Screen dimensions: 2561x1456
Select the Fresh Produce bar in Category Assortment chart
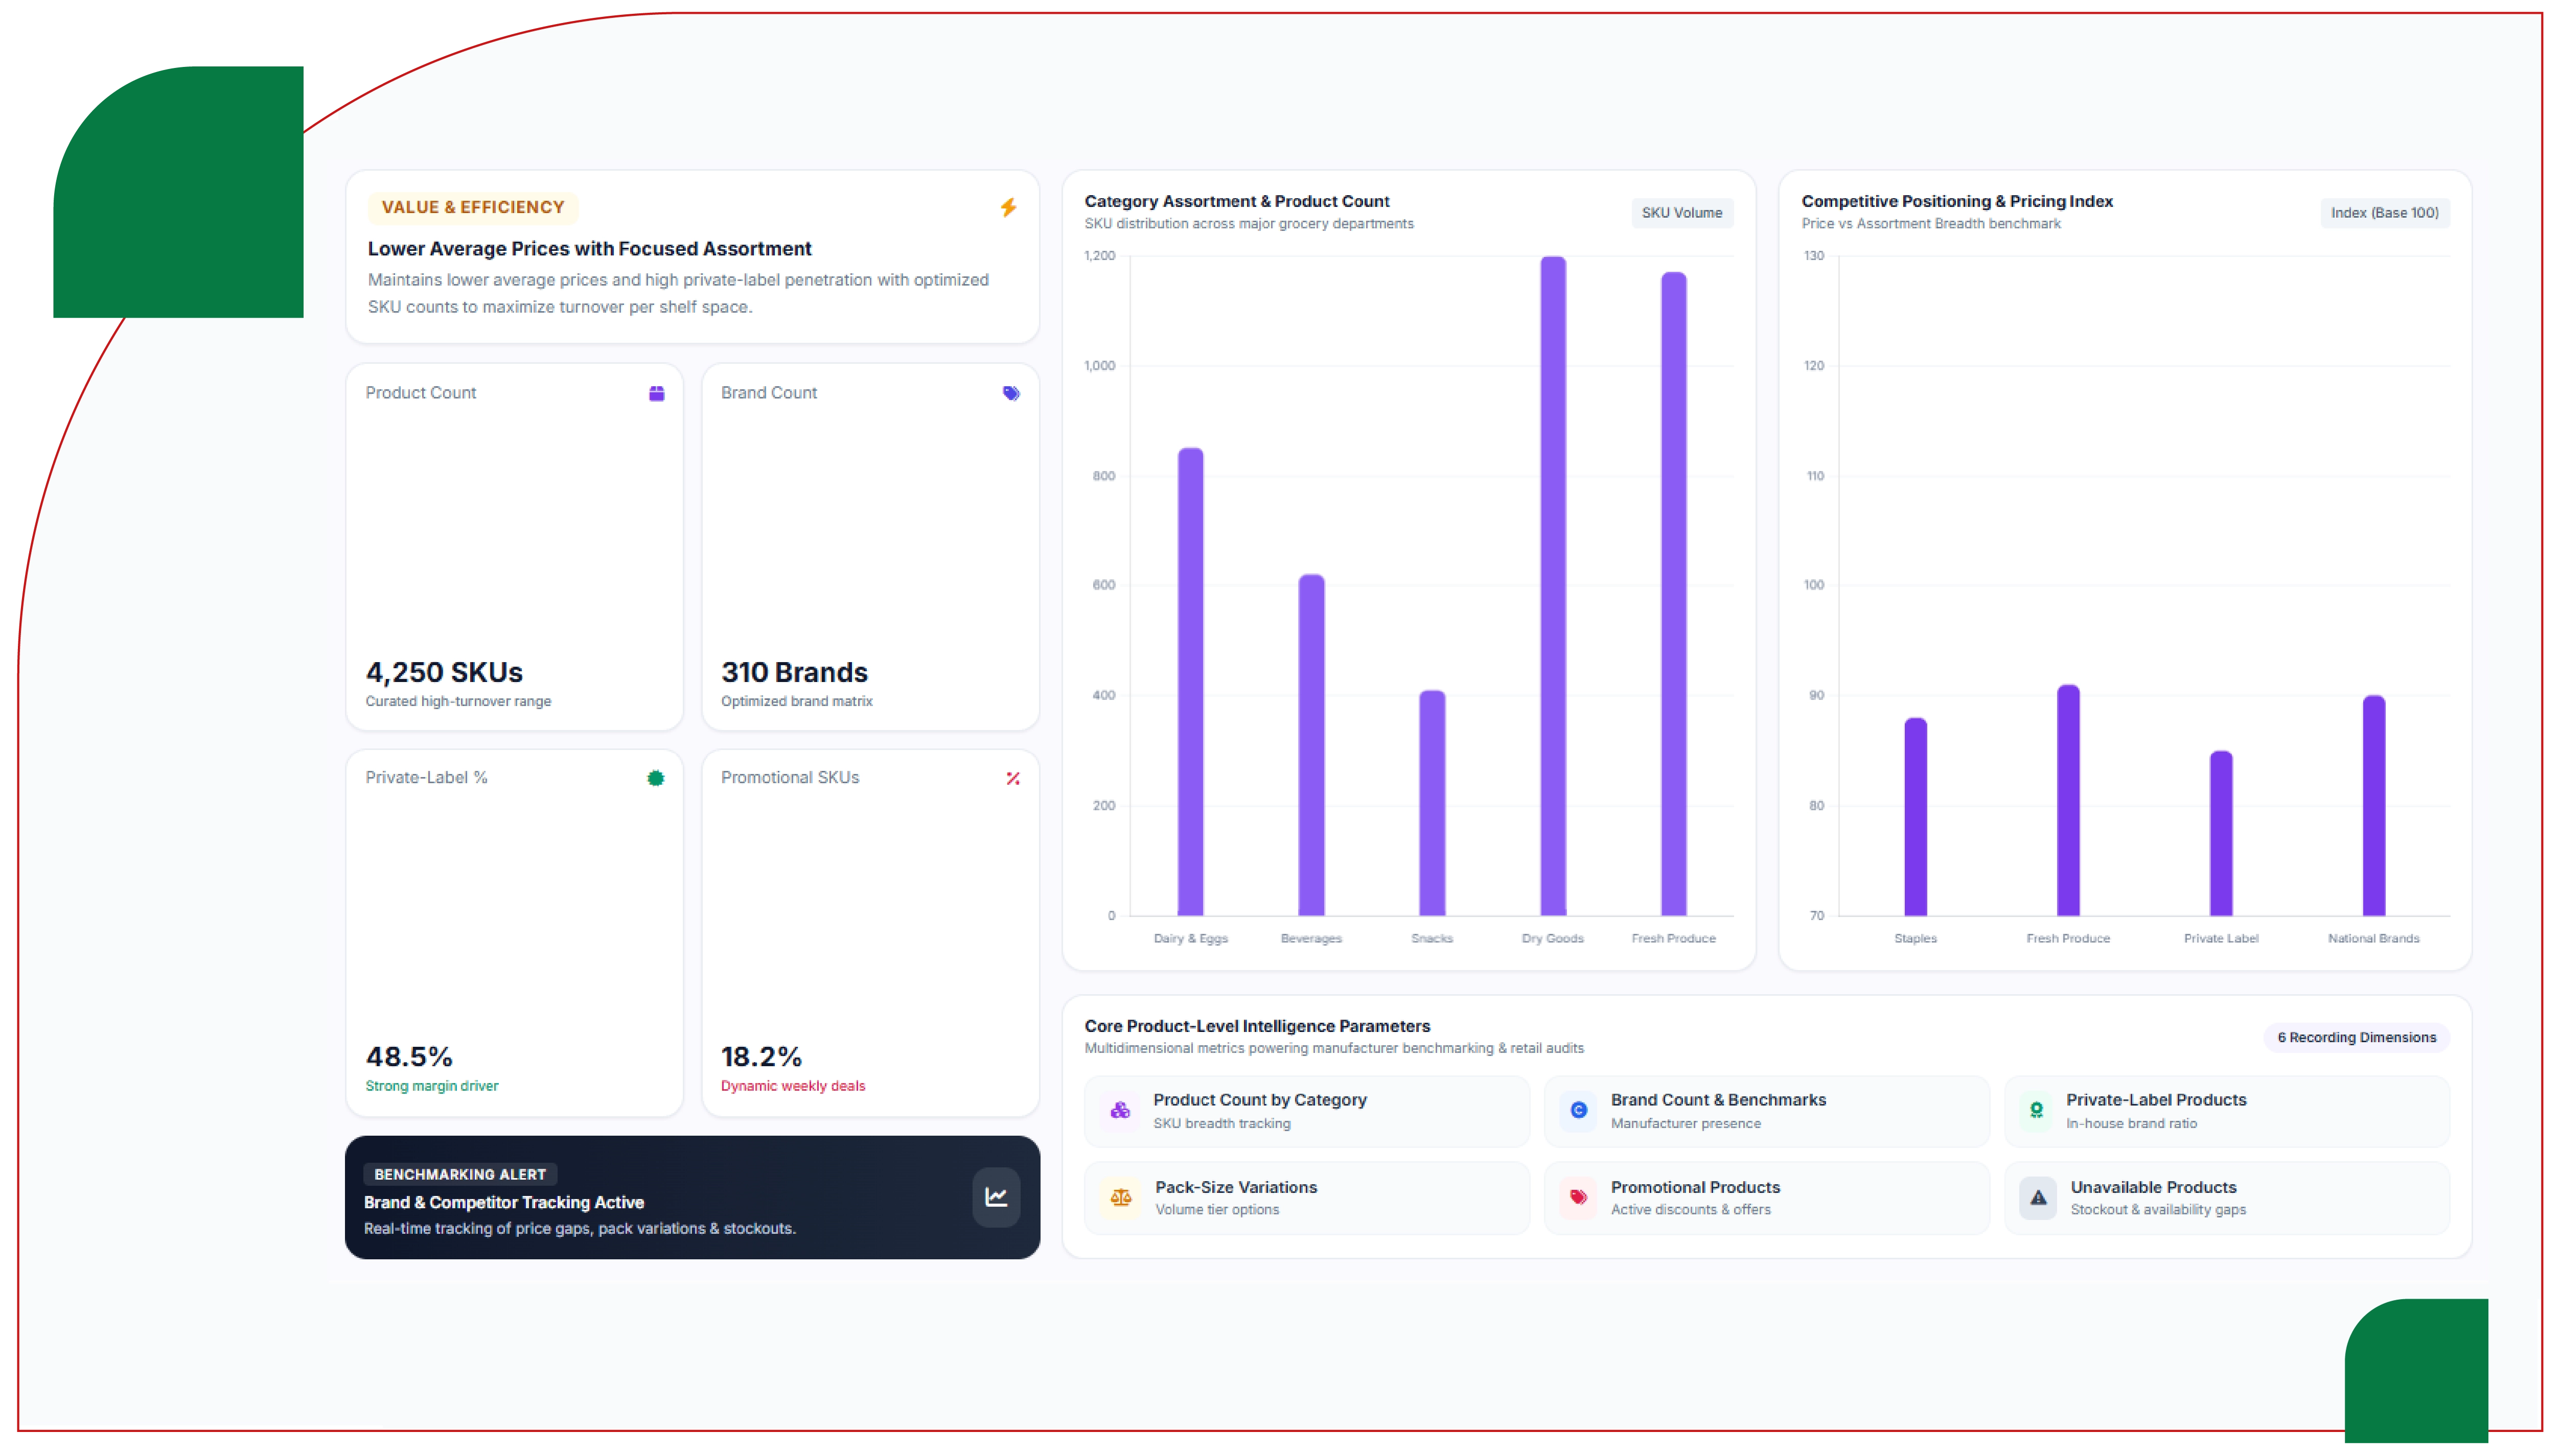pyautogui.click(x=1674, y=593)
